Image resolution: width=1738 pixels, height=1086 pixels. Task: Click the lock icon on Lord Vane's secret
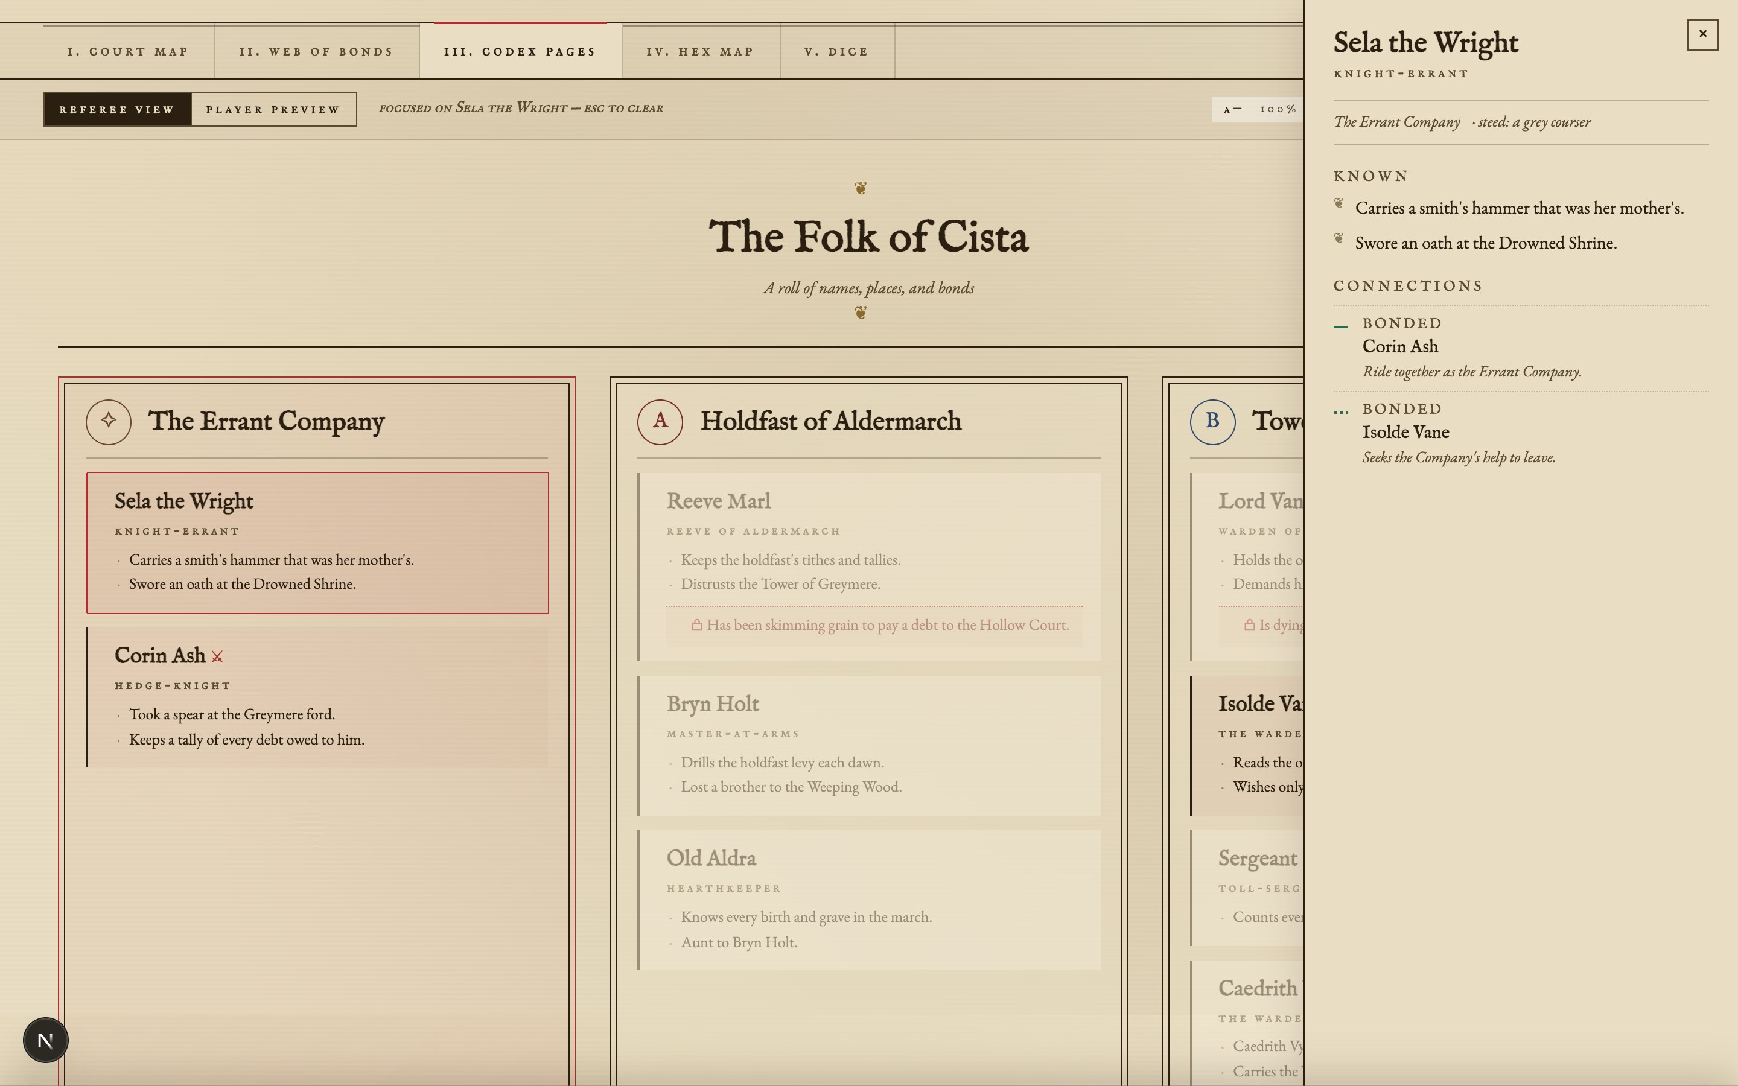point(1249,625)
